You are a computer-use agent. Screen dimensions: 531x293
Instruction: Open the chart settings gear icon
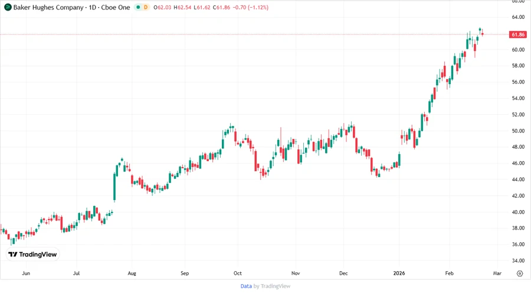tap(520, 274)
